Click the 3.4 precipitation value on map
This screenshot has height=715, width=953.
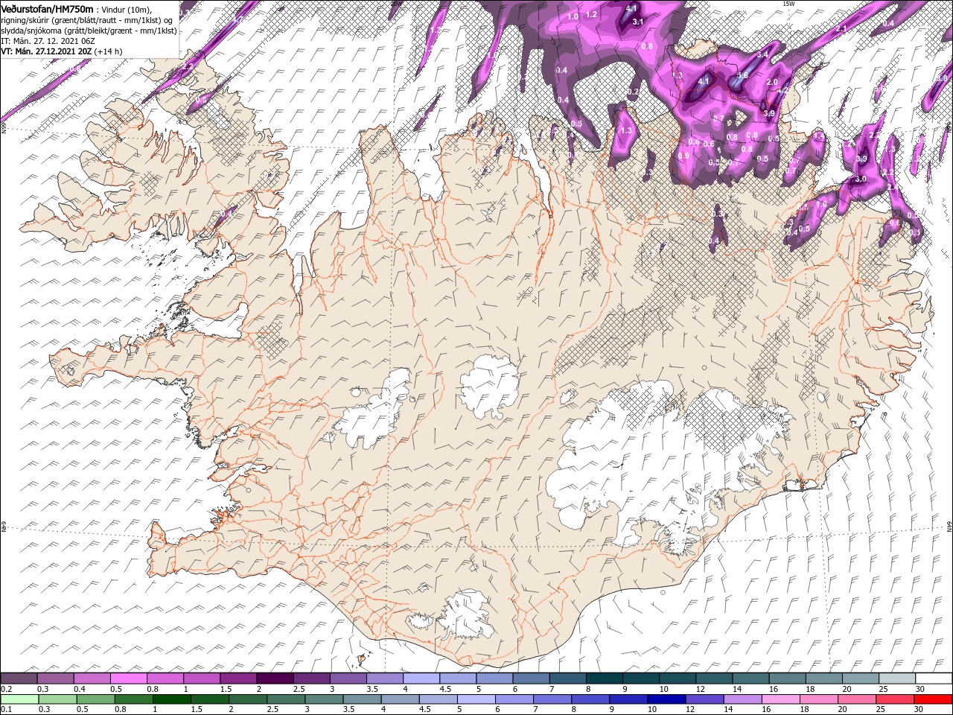[762, 54]
